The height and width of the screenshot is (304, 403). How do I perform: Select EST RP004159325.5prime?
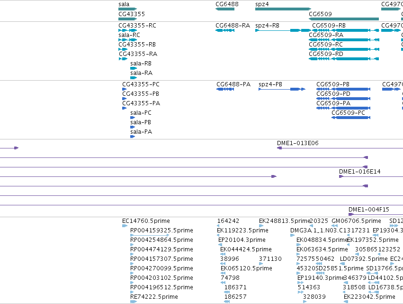(150, 235)
